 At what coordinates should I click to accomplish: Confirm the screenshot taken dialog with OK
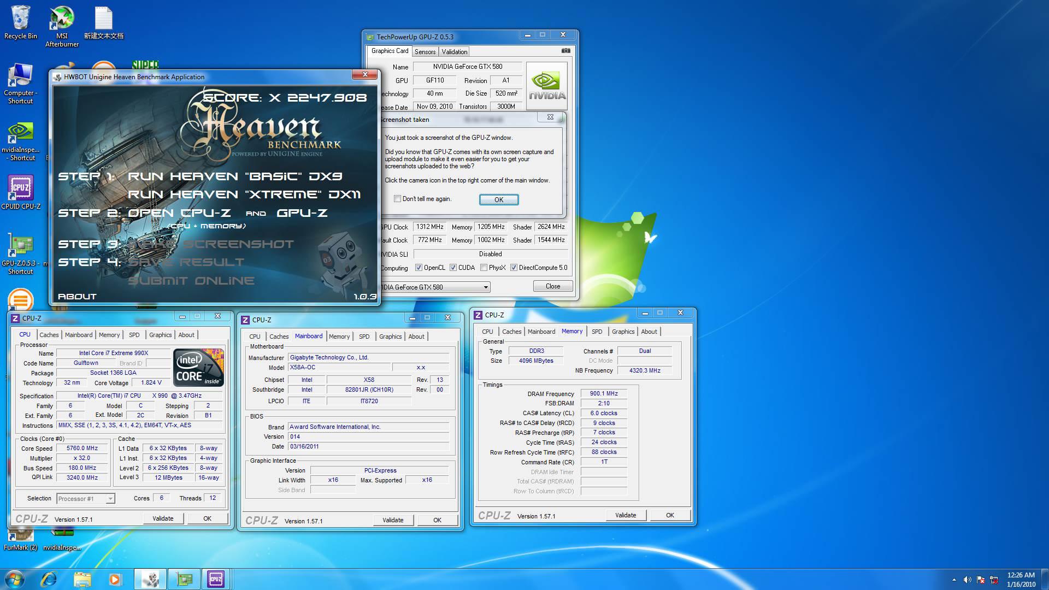(499, 200)
